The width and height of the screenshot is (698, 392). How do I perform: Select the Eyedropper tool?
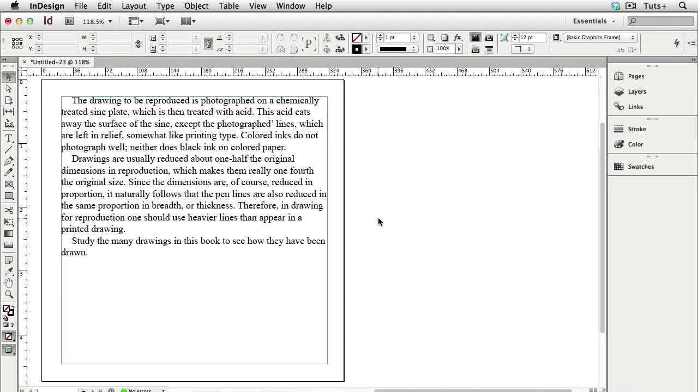point(9,272)
